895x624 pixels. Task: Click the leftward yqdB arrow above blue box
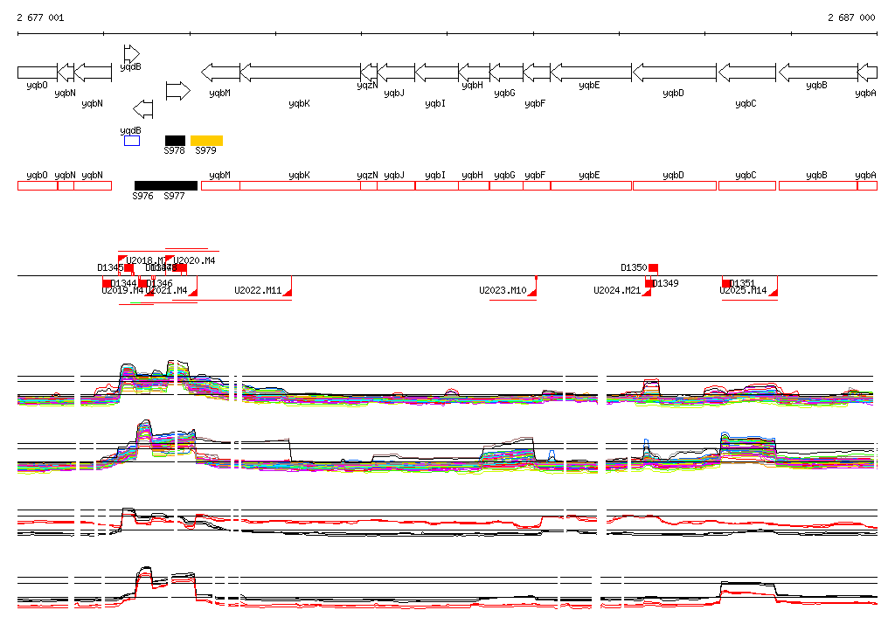142,109
